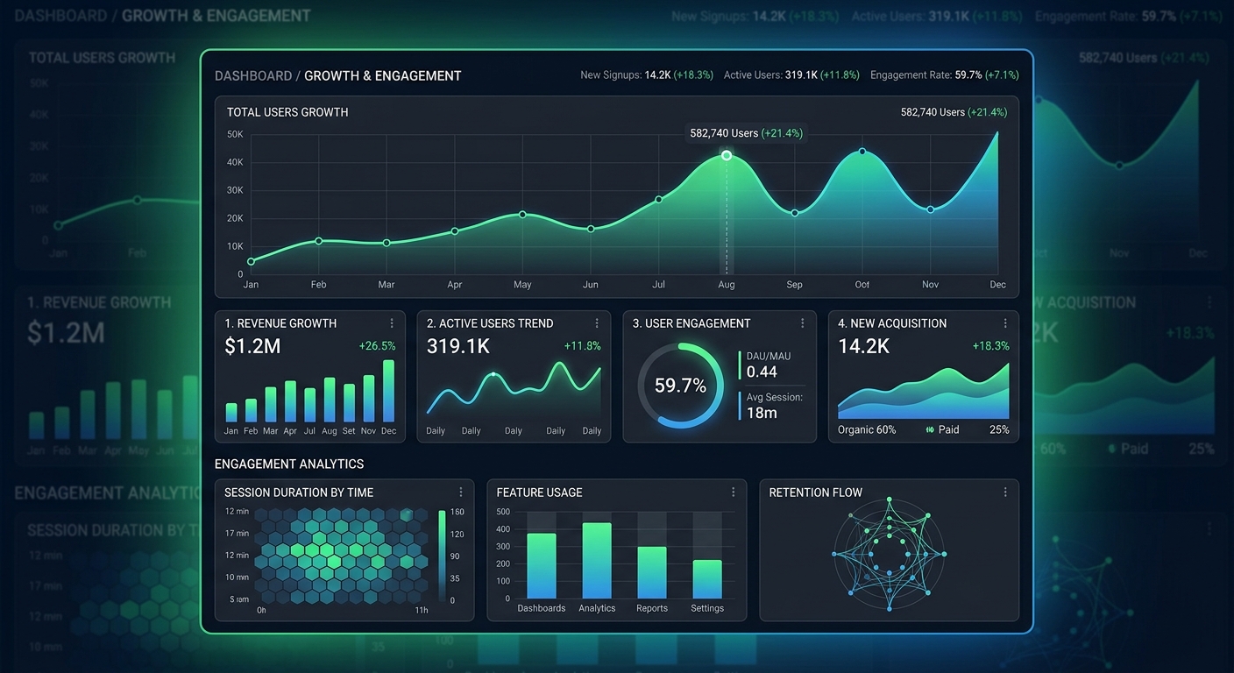The height and width of the screenshot is (673, 1234).
Task: Select the Engagement Rate stat in header
Action: pyautogui.click(x=944, y=75)
